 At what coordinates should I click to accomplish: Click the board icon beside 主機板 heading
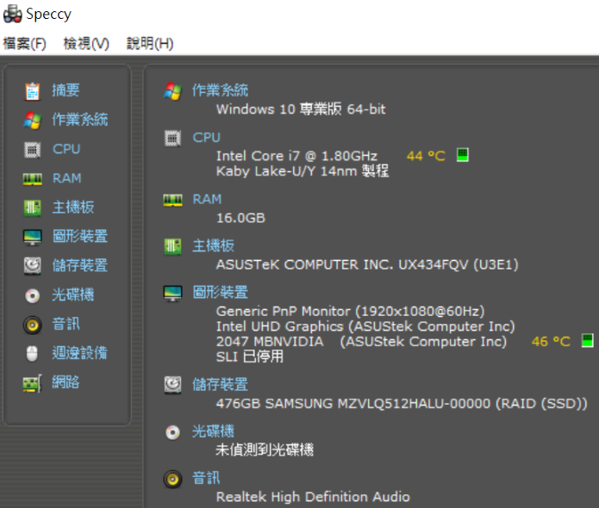point(172,246)
